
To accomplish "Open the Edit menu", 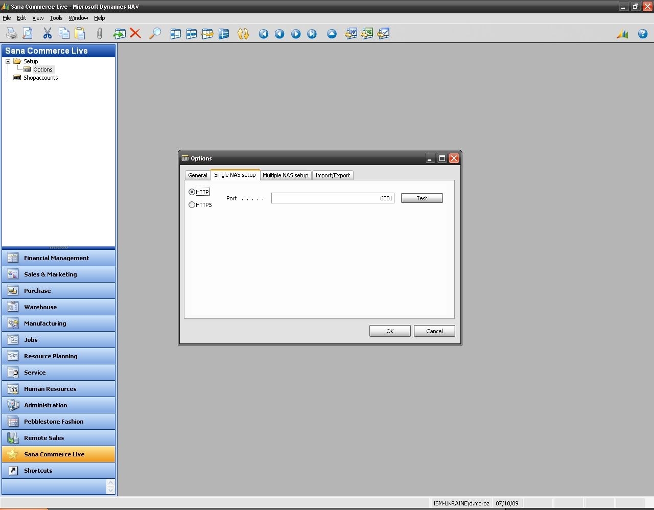I will point(21,18).
